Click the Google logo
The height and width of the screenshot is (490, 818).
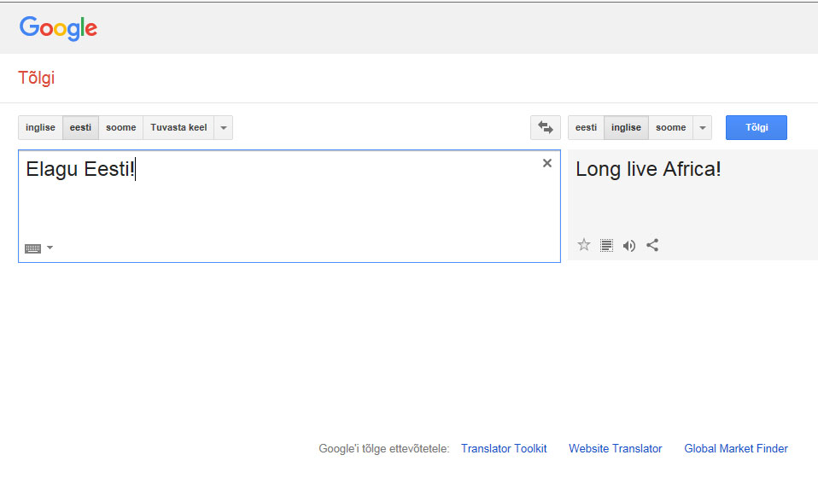(58, 28)
